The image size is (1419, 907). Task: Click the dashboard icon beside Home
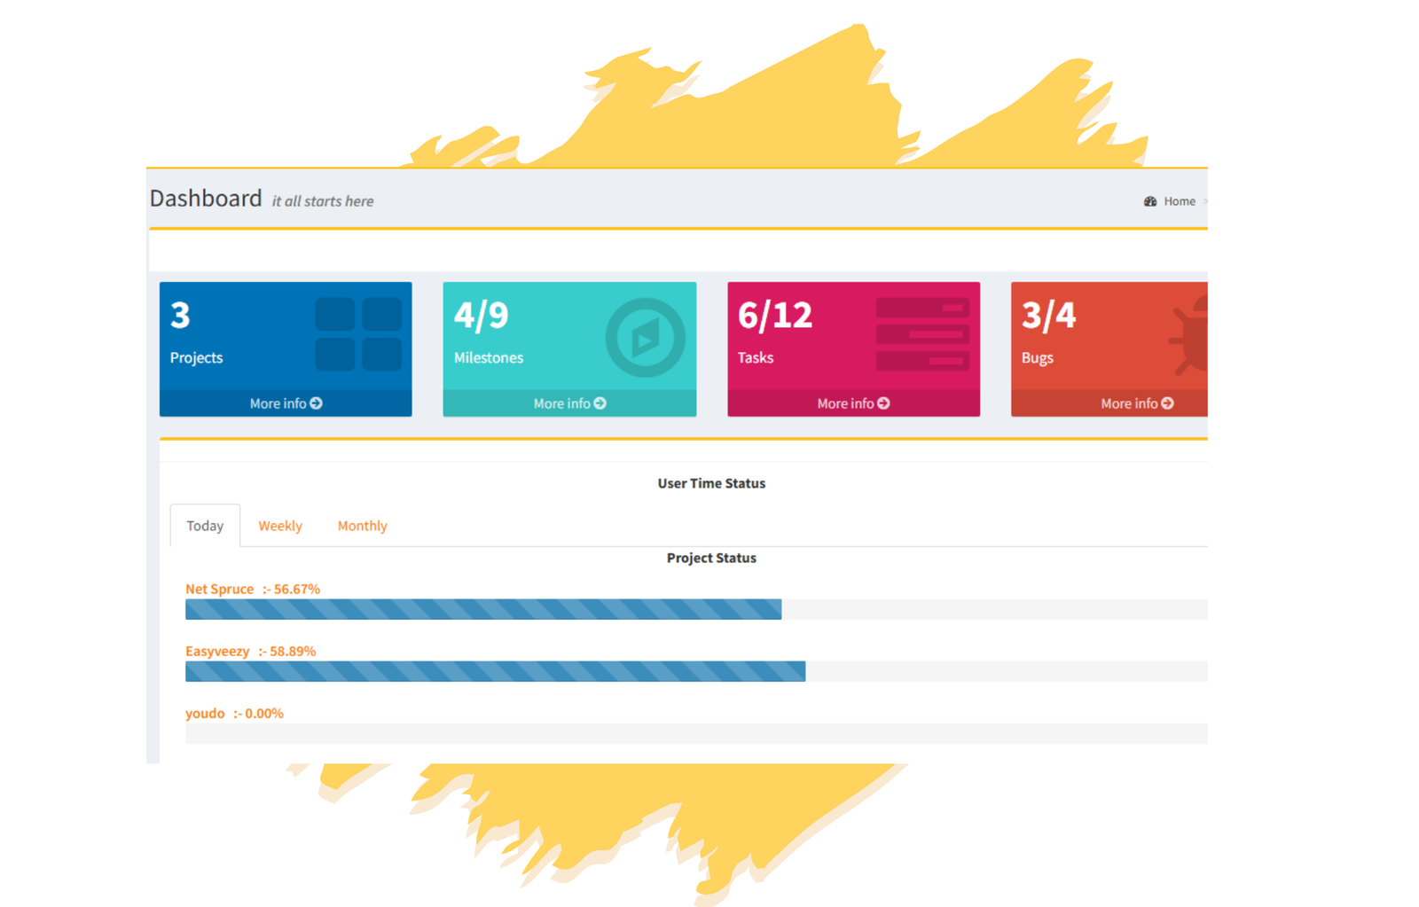coord(1150,201)
